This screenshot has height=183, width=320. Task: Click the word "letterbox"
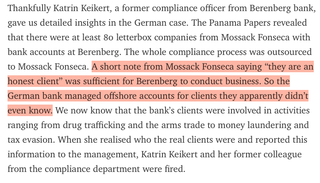pyautogui.click(x=134, y=37)
